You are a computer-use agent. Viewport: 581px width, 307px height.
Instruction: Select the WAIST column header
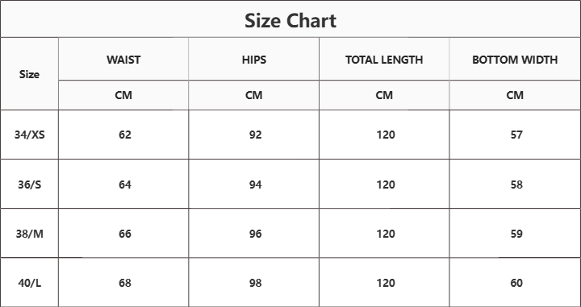pos(123,60)
